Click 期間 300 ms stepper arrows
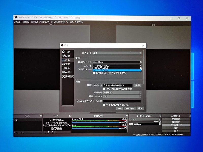Screen dimensions: 203x152 pos(160,124)
